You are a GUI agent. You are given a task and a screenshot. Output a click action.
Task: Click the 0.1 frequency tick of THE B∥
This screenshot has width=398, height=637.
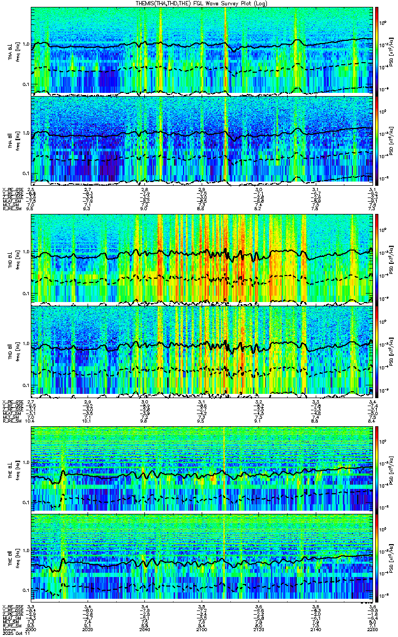point(27,590)
